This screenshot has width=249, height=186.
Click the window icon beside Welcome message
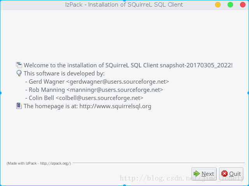click(19, 65)
